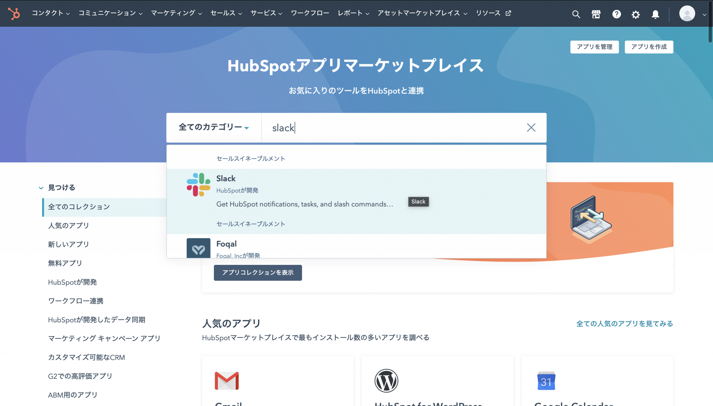Open the search magnifier icon in top bar
The image size is (713, 406).
pyautogui.click(x=576, y=14)
